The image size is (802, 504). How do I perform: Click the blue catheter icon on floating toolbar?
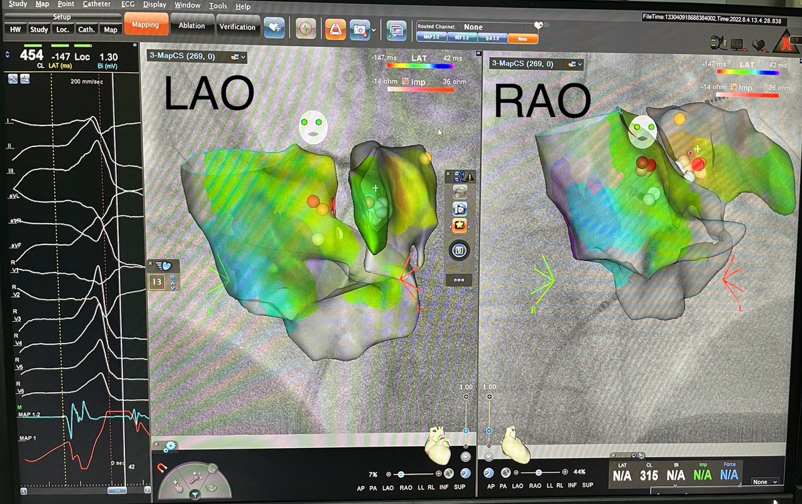click(x=459, y=177)
